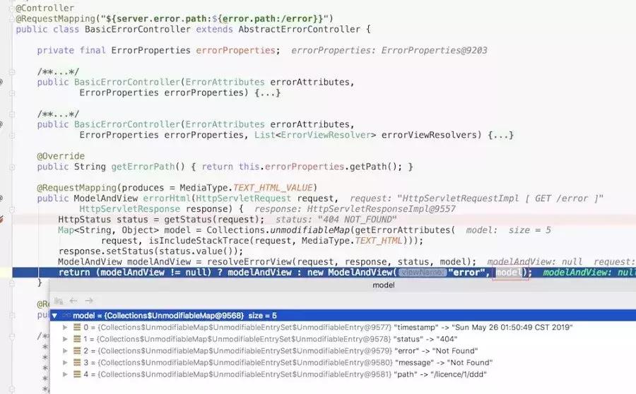Toggle fold marker at first Javadoc comment
The width and height of the screenshot is (636, 394).
coord(12,72)
